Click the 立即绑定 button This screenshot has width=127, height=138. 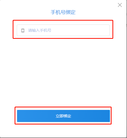(64, 116)
